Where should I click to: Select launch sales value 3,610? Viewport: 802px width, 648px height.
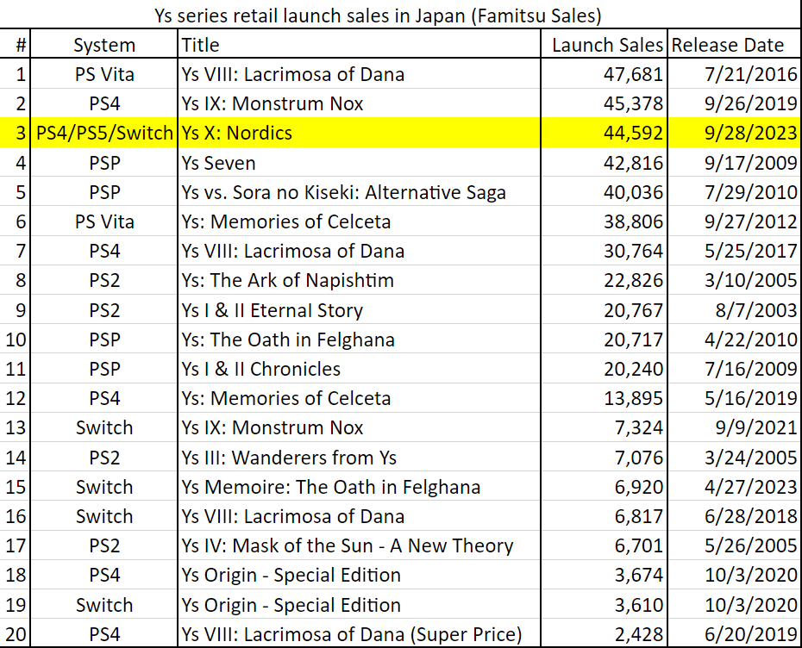tap(639, 605)
